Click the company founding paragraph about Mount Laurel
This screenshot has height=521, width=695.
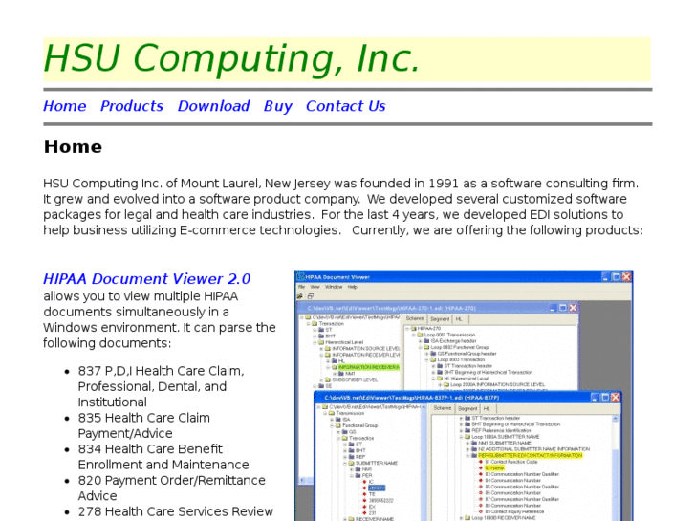tap(343, 206)
